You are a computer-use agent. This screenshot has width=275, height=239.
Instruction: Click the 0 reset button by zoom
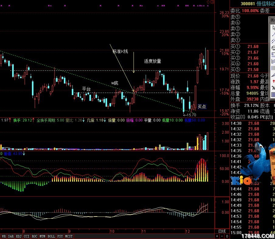click(x=227, y=236)
